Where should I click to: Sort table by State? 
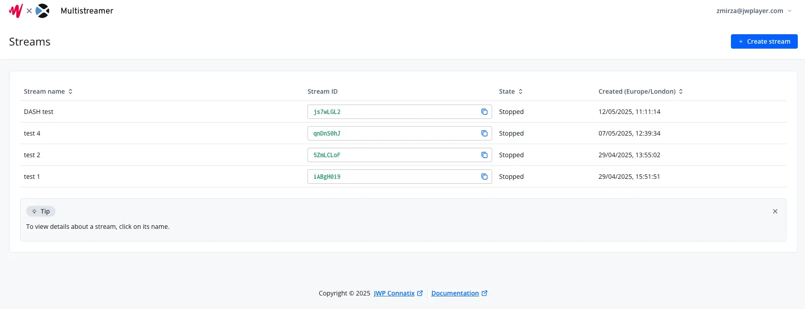point(511,91)
